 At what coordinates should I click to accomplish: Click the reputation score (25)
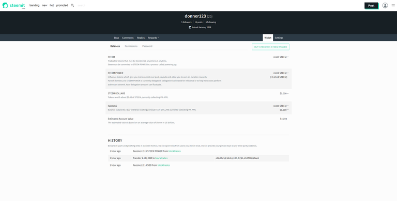point(210,16)
